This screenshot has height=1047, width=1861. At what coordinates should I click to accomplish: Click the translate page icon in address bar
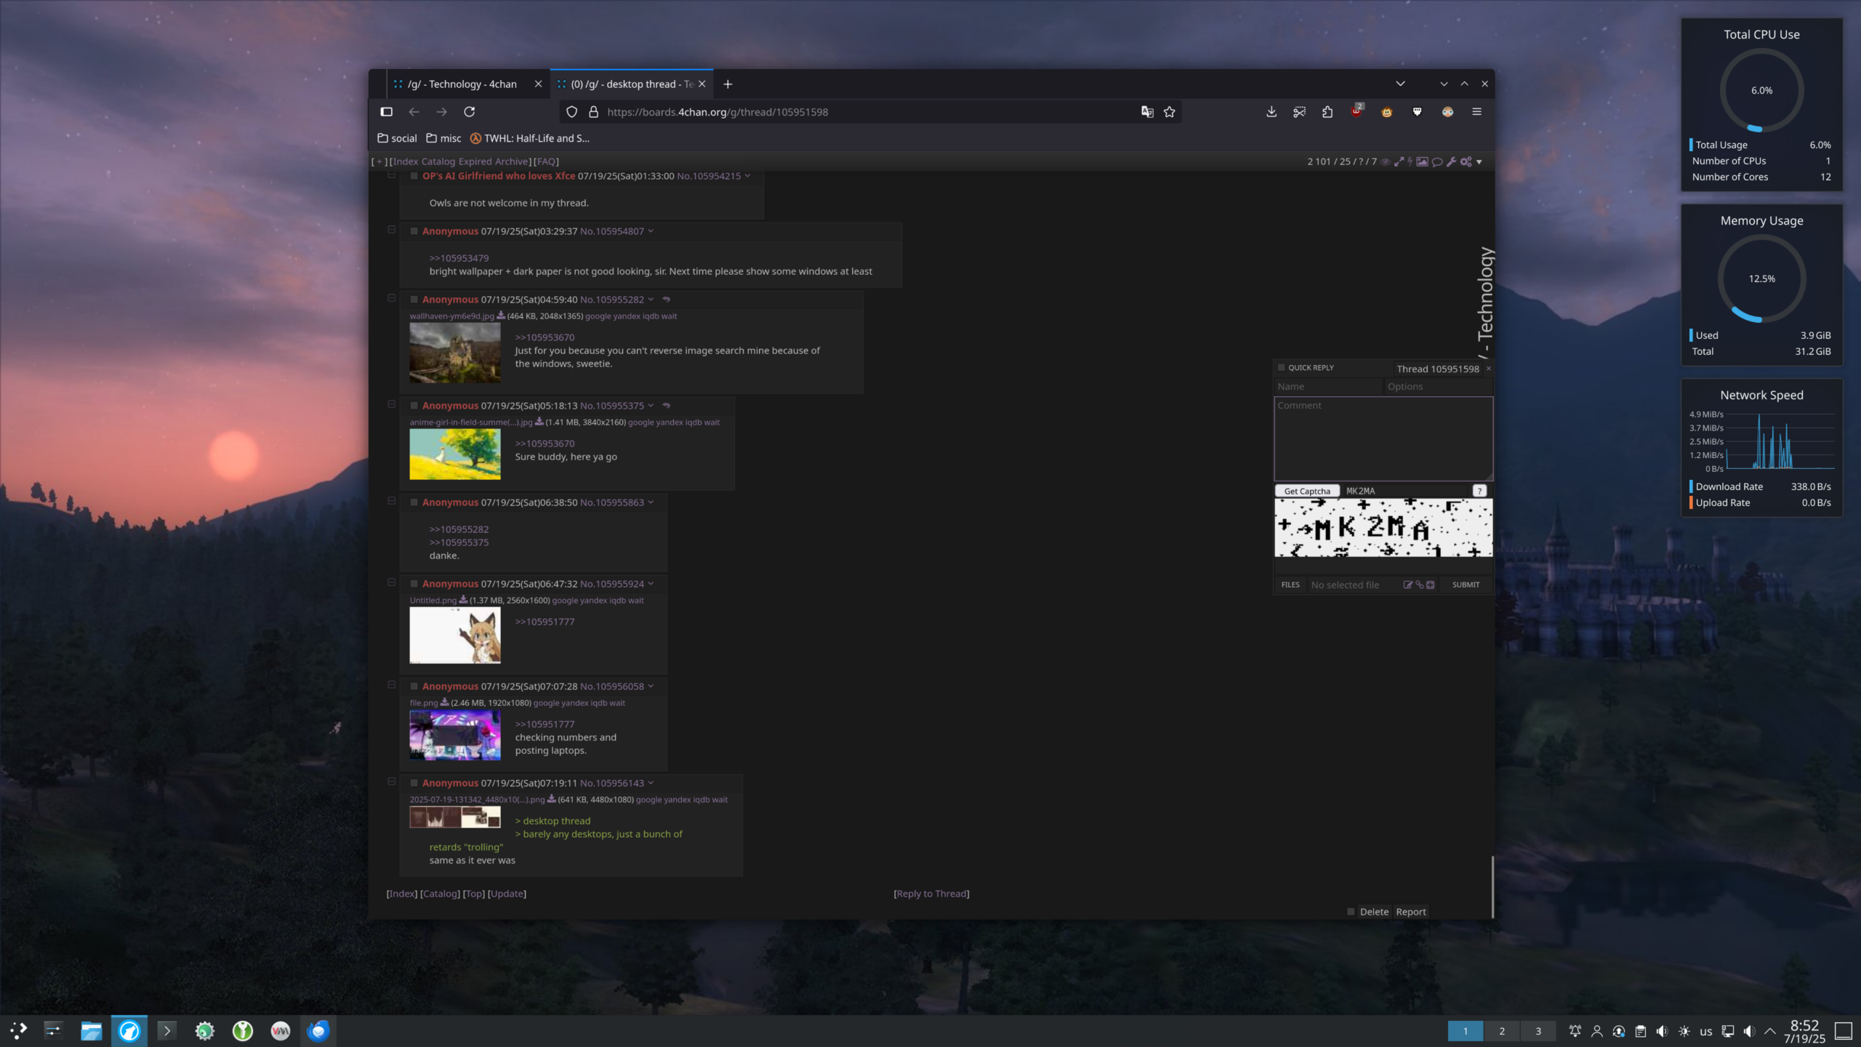tap(1147, 112)
